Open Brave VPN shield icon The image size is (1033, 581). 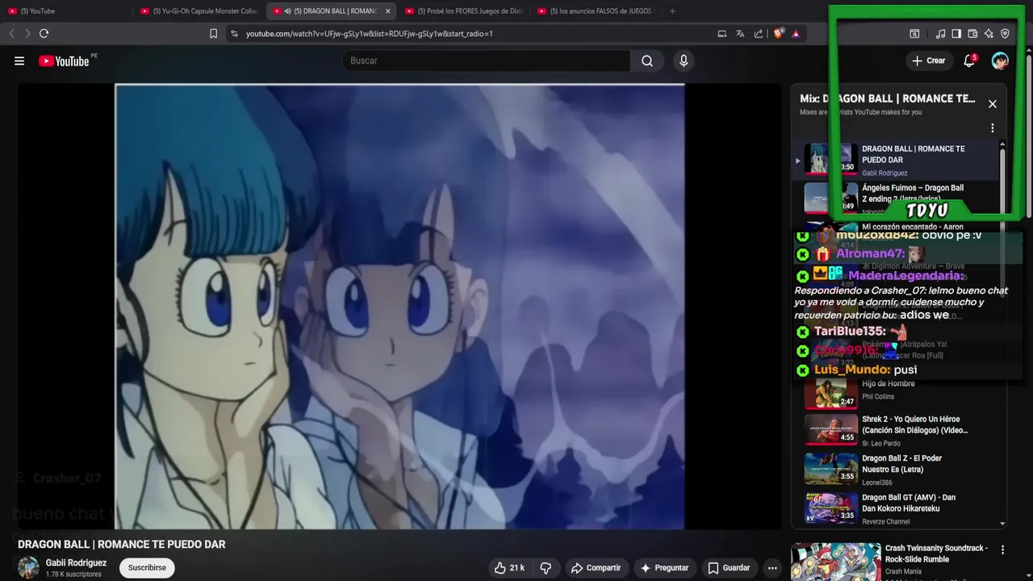pos(1005,33)
